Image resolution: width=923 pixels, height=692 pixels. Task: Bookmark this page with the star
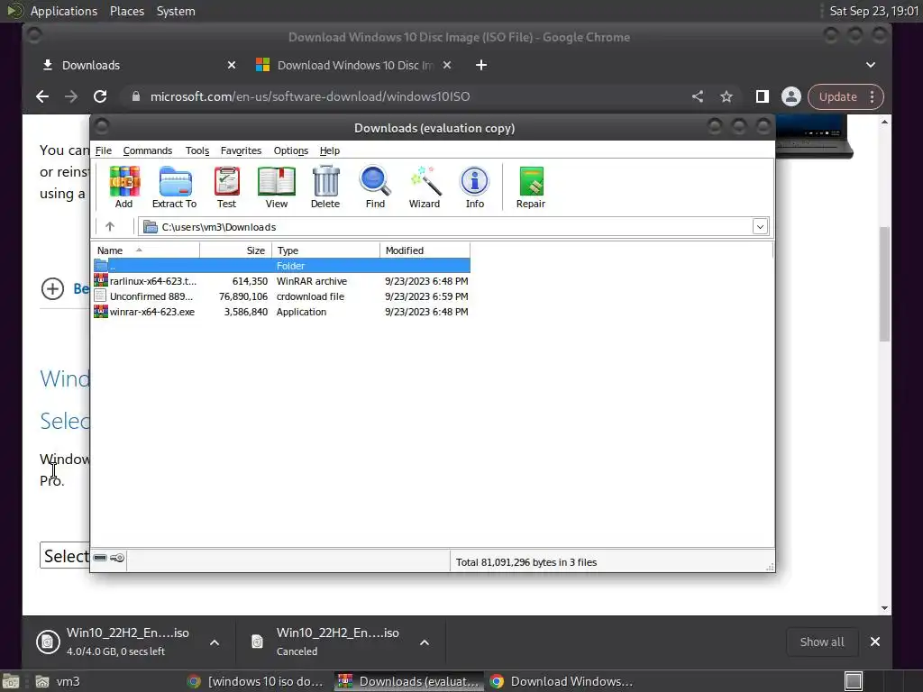pyautogui.click(x=727, y=96)
